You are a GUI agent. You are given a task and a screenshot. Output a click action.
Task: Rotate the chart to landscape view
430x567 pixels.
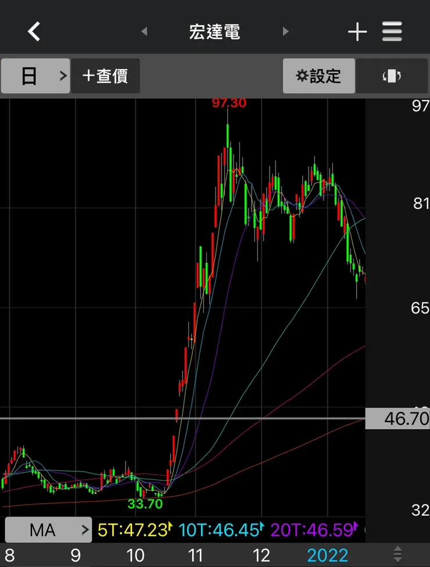pyautogui.click(x=392, y=76)
